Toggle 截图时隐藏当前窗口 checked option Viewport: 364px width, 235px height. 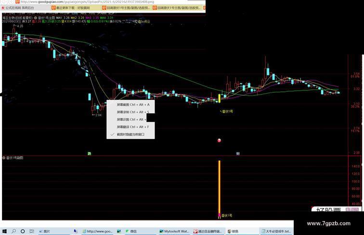click(x=130, y=135)
